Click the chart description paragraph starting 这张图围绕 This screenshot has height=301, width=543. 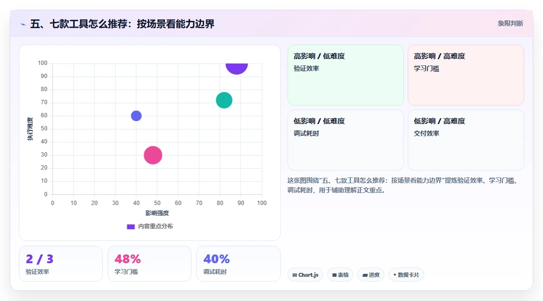(x=403, y=185)
